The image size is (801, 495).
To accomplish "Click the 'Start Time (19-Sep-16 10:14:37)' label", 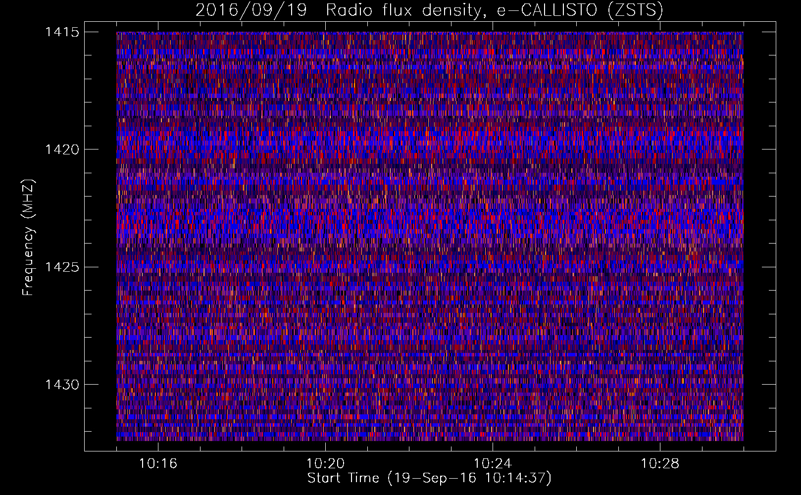I will tap(429, 479).
